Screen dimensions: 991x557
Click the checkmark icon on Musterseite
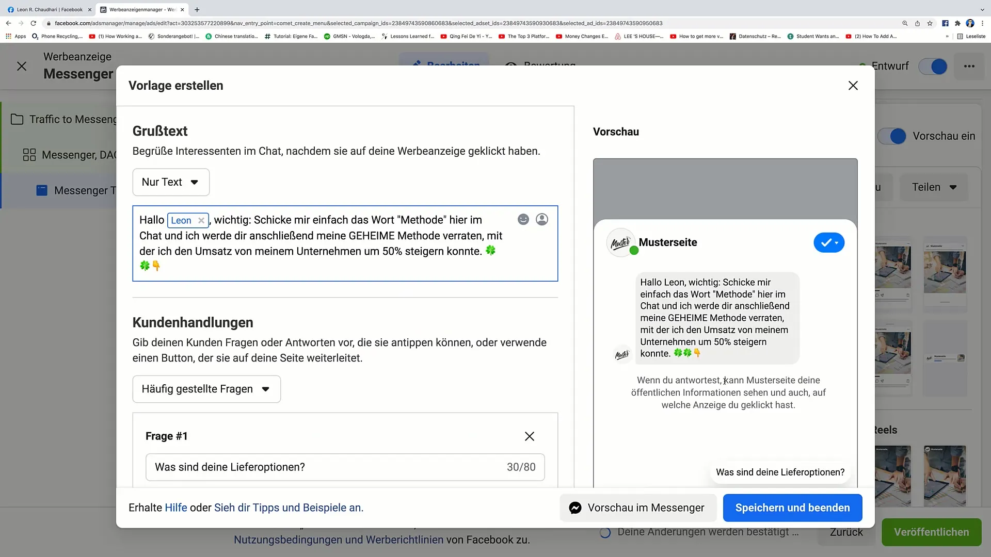coord(828,243)
